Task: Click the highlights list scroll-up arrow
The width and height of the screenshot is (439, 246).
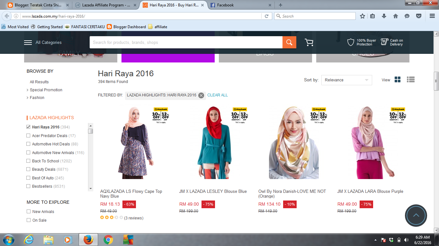Action: click(x=91, y=126)
